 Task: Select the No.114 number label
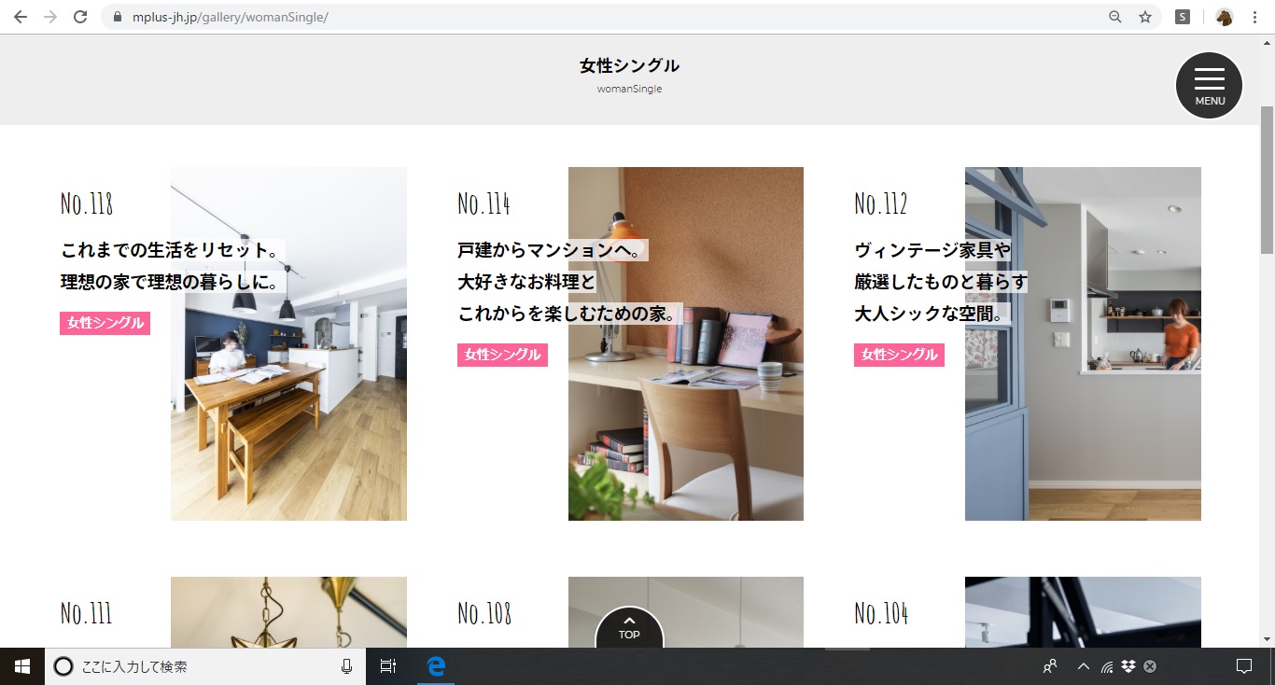[483, 203]
